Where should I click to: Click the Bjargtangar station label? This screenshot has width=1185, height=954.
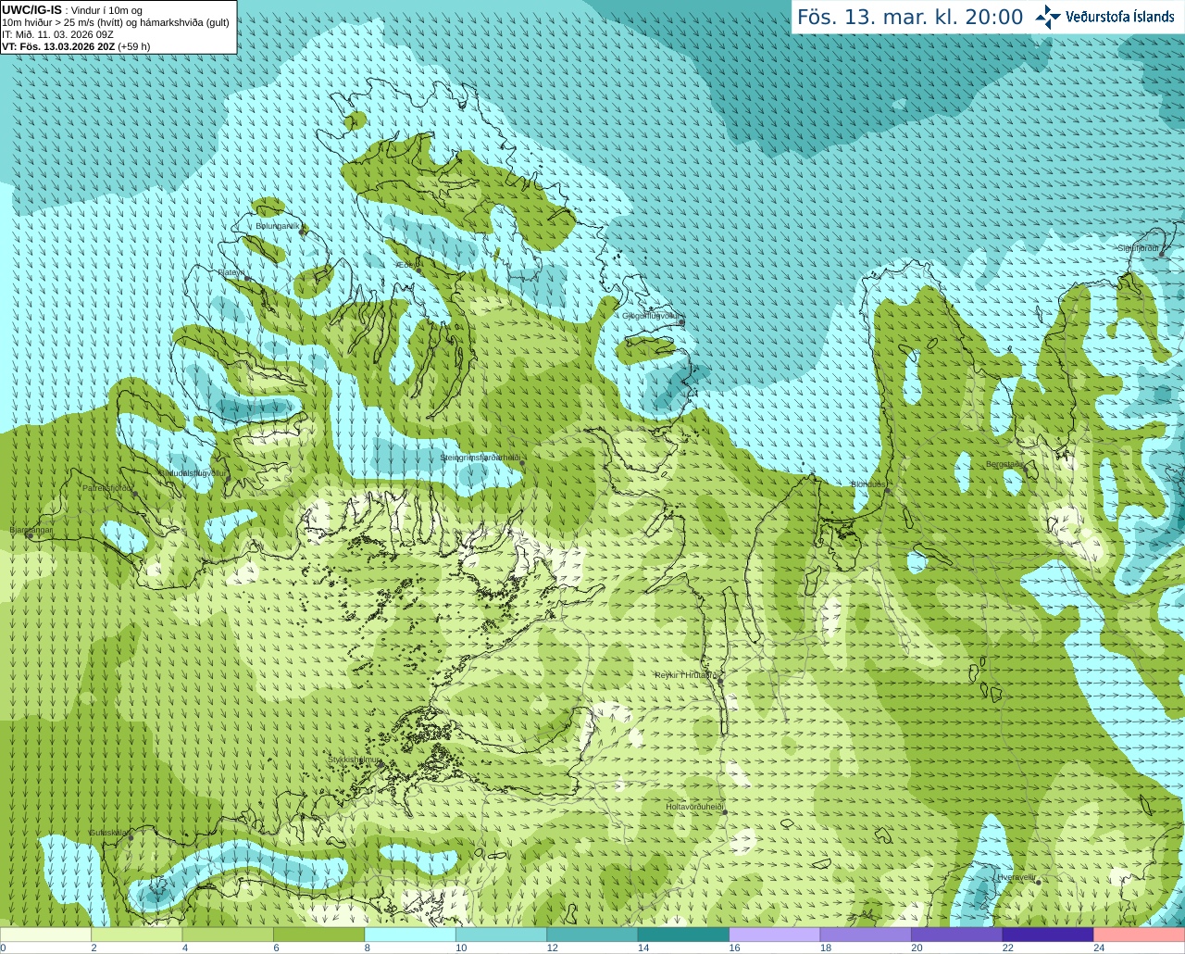[31, 530]
